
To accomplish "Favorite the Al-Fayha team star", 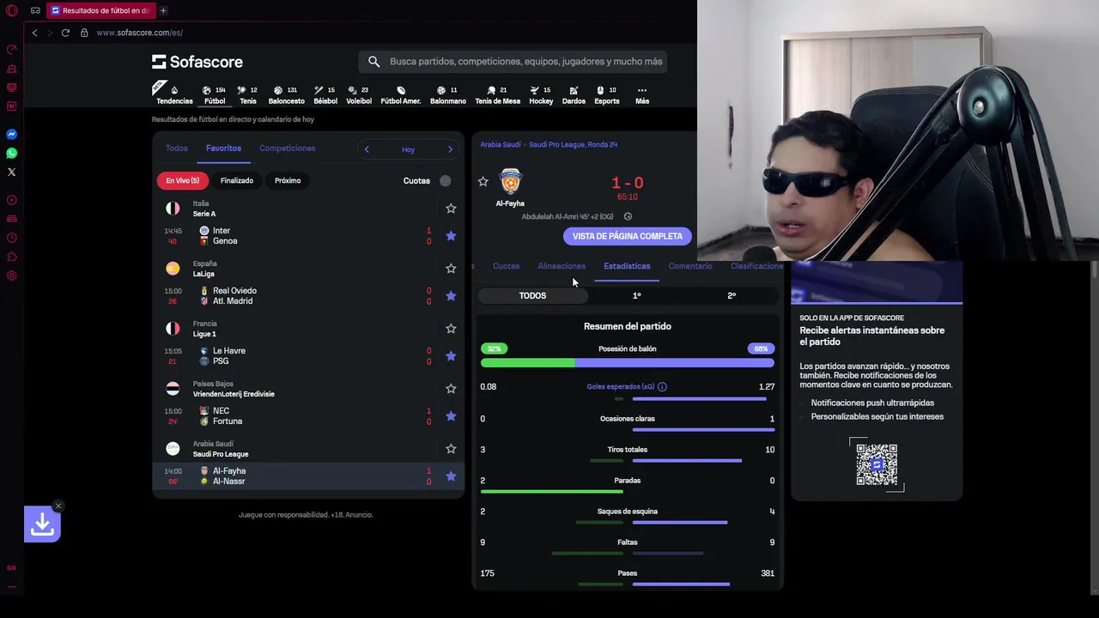I will click(483, 181).
